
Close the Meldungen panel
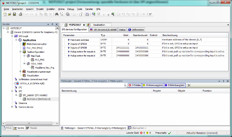click(x=228, y=81)
